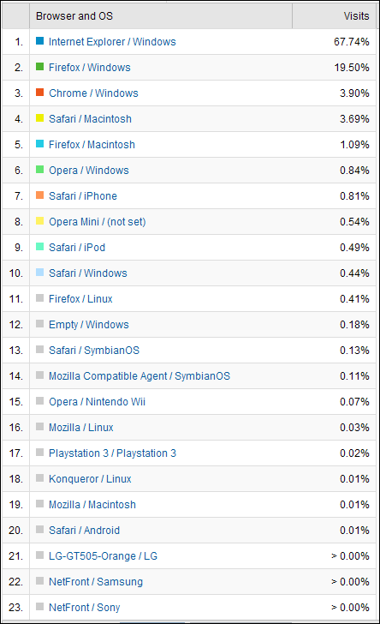Select the Chrome / Windows link

click(x=93, y=93)
